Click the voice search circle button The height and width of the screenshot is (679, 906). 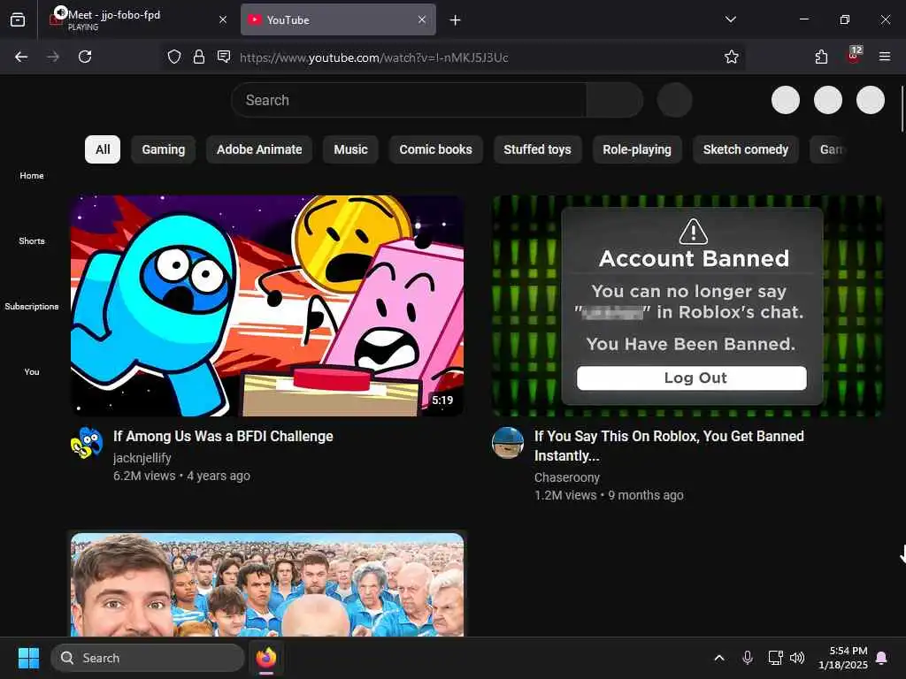coord(674,100)
